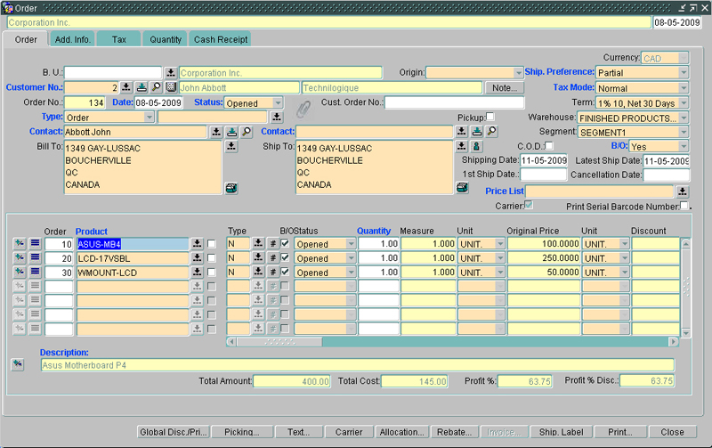
Task: Check Print Serial Barcode Number box
Action: 684,206
